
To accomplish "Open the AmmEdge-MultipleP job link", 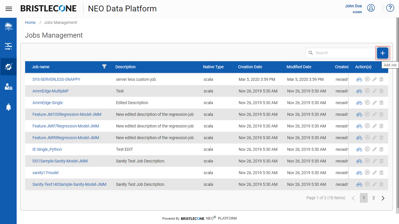I will [x=51, y=91].
